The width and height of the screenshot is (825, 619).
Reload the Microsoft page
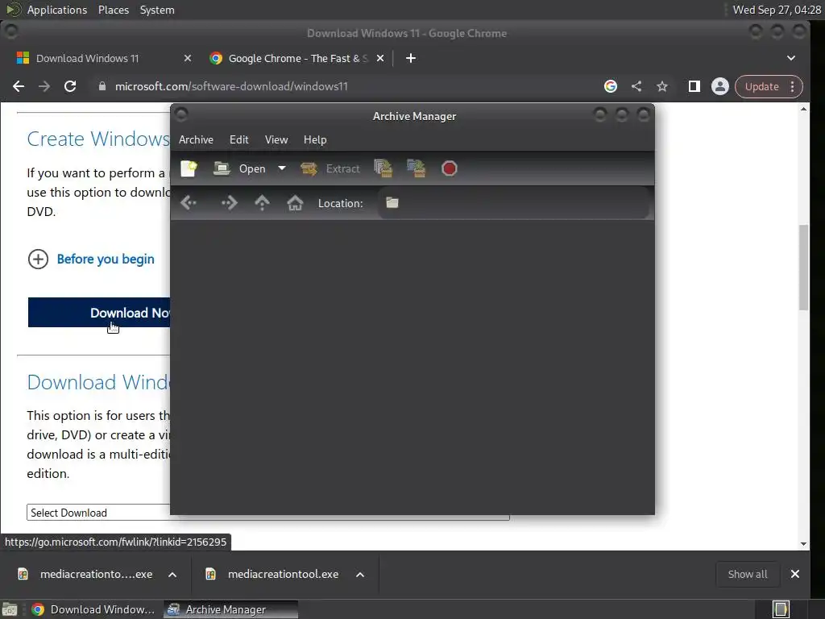click(x=70, y=86)
